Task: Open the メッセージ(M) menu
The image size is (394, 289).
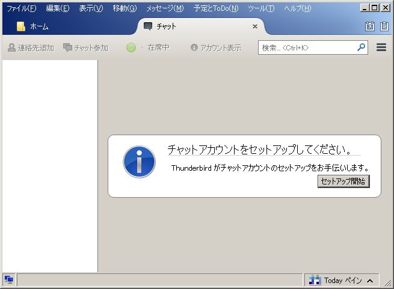Action: [x=165, y=8]
